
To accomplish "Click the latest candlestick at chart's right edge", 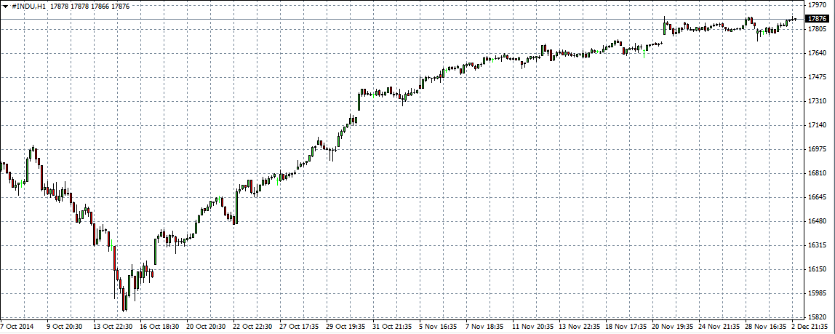I will (x=794, y=19).
